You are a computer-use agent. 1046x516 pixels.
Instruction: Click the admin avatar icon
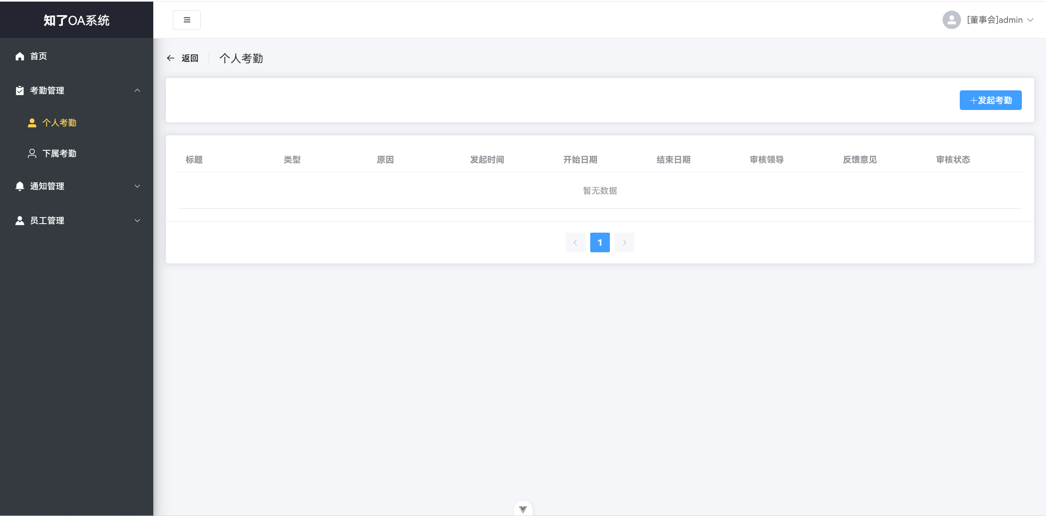[952, 20]
